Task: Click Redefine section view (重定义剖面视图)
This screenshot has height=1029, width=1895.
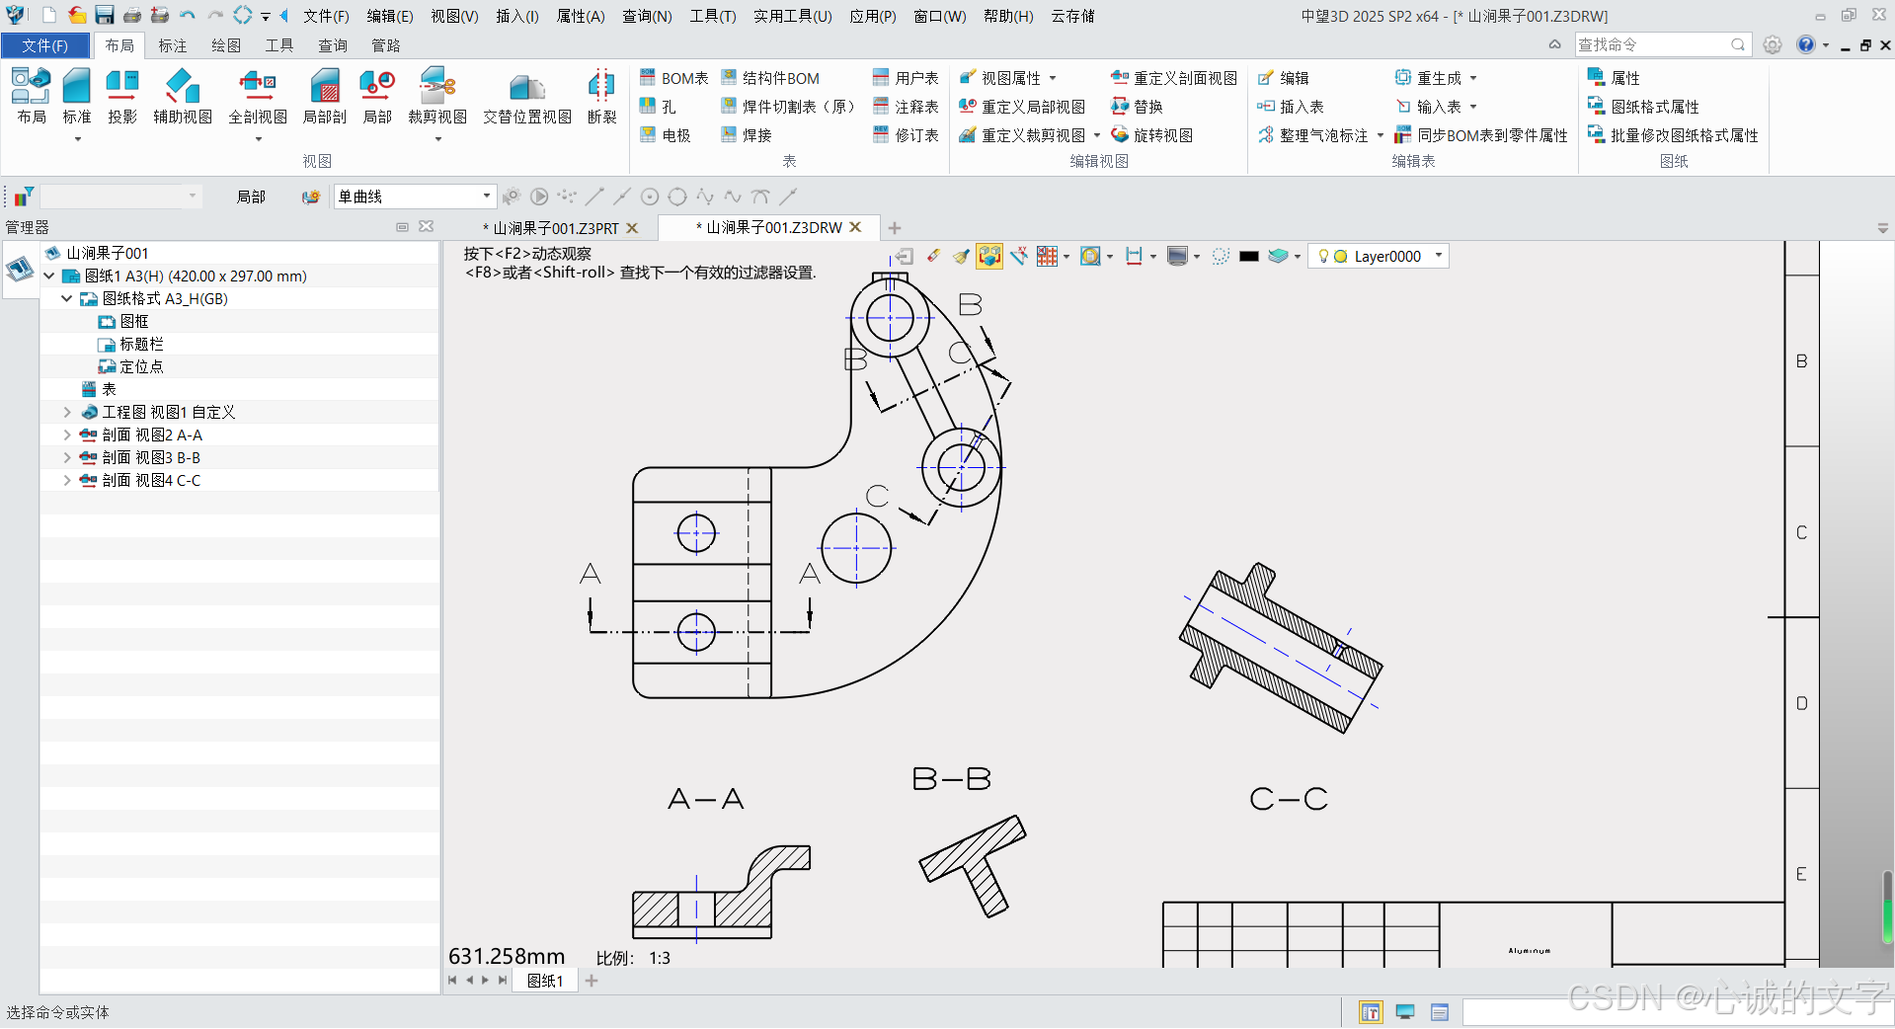Action: tap(1173, 78)
